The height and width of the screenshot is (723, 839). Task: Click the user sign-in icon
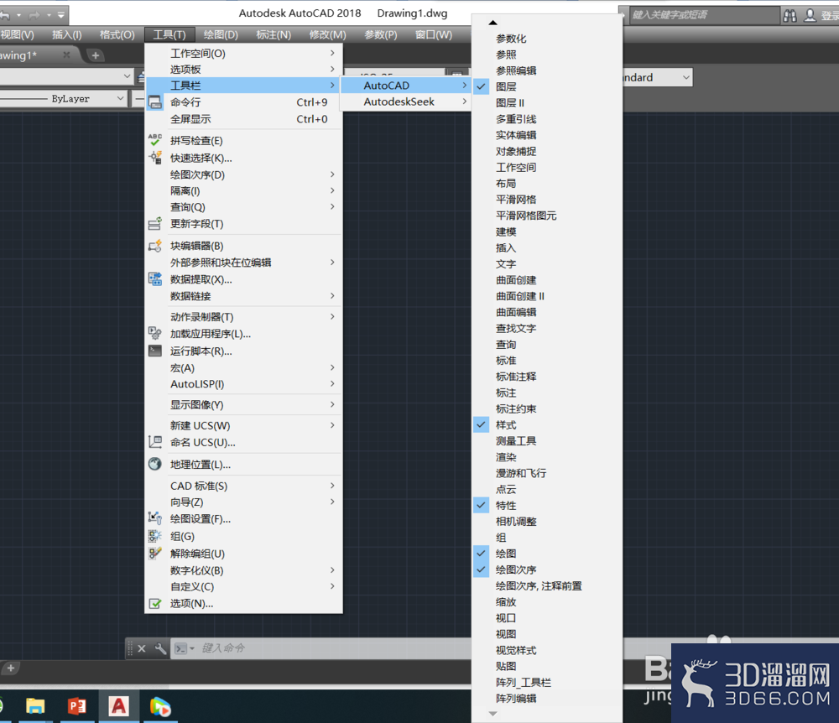point(810,15)
